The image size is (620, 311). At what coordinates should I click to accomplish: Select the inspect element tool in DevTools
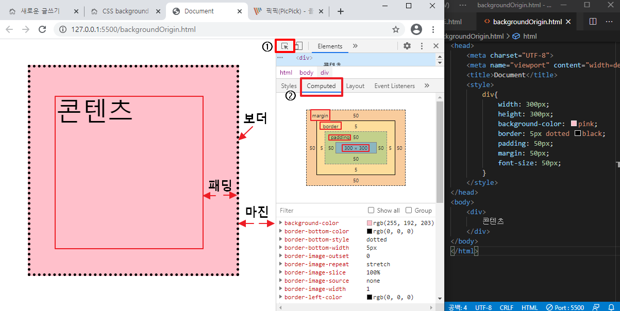[285, 46]
